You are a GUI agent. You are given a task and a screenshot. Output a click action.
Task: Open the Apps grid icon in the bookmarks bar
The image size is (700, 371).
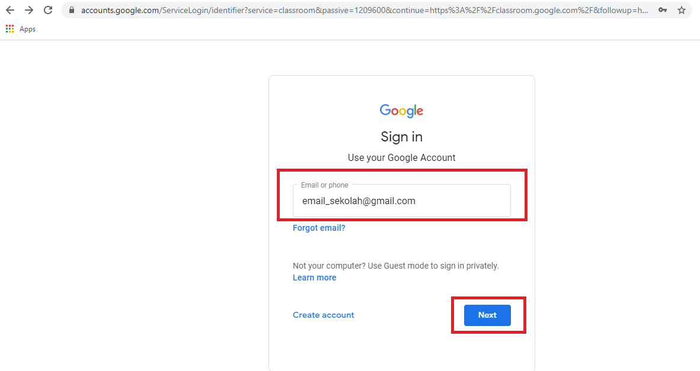coord(9,29)
